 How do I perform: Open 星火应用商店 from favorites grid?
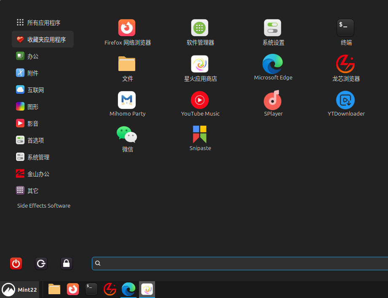[200, 69]
